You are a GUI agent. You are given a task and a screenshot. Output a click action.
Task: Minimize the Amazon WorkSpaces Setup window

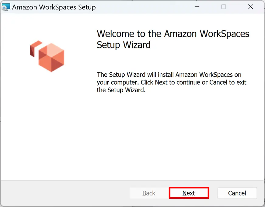point(197,7)
